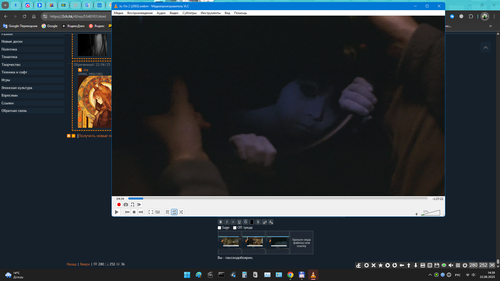Screen dimensions: 500x281
Task: Check the Sage checkbox
Action: pyautogui.click(x=220, y=228)
